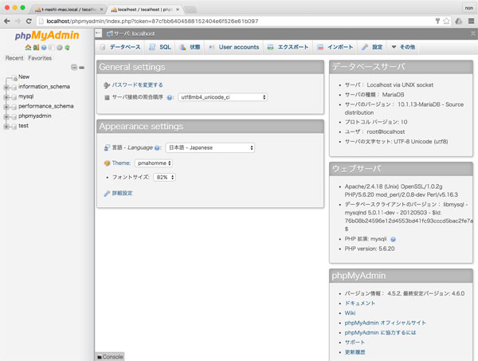Click the browser reload button
The width and height of the screenshot is (478, 361).
[x=29, y=21]
